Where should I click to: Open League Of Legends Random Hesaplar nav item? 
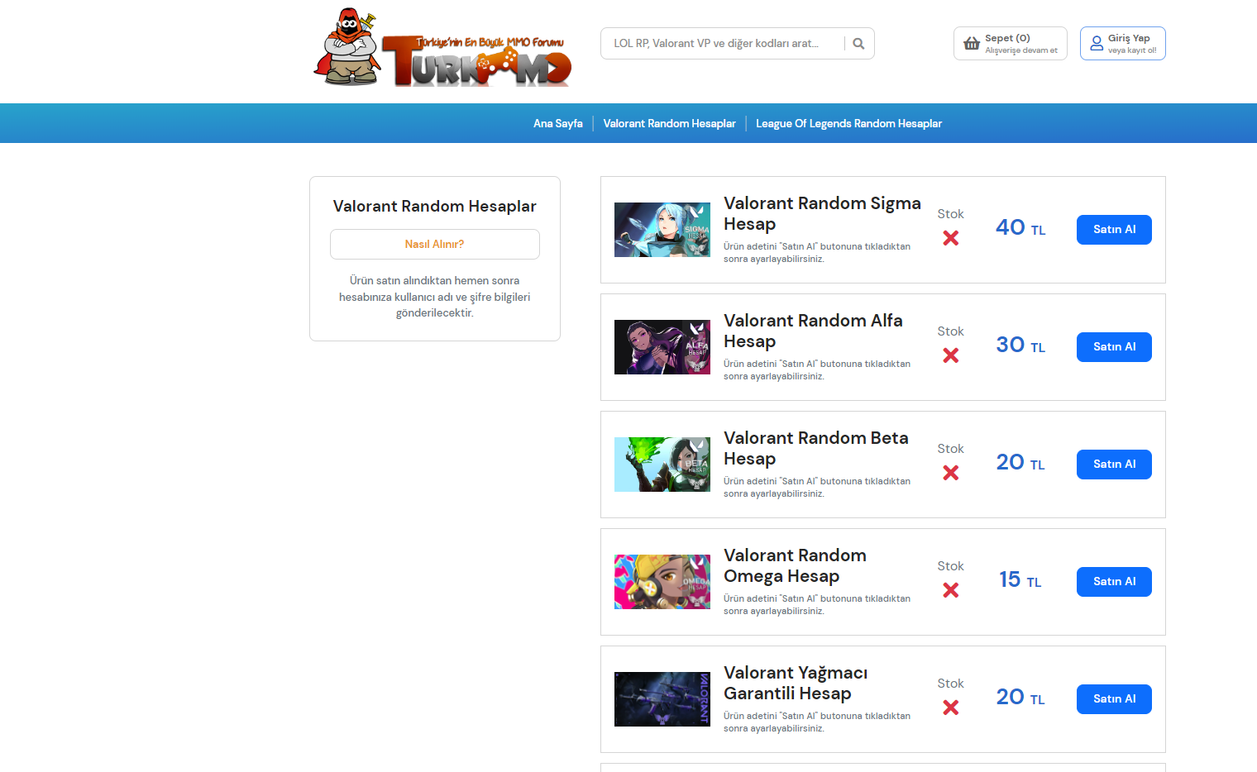pos(848,123)
